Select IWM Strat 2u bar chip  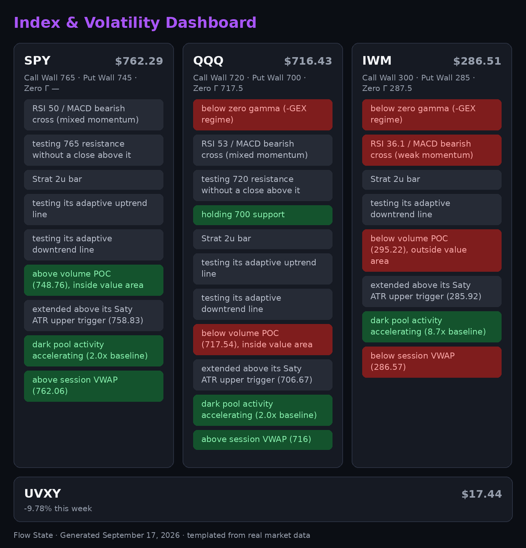[432, 179]
